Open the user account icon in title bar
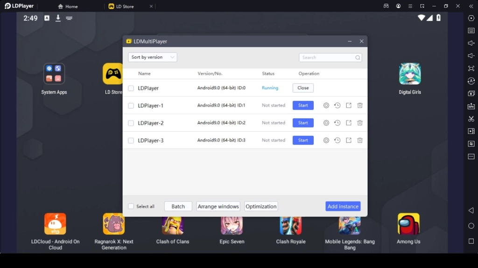478x268 pixels. (x=398, y=6)
